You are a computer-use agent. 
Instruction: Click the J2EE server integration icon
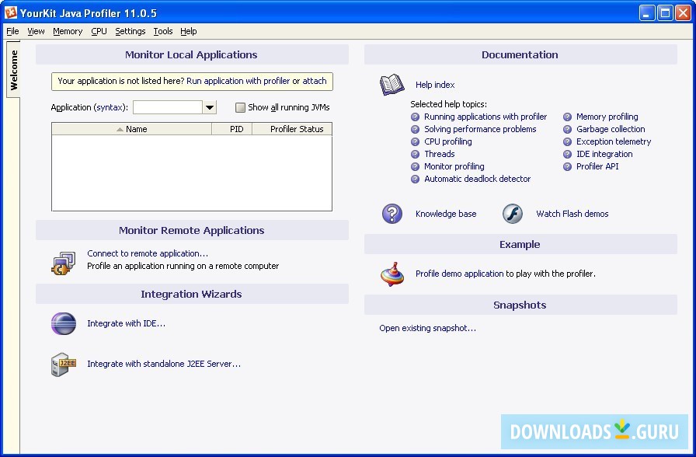(64, 365)
